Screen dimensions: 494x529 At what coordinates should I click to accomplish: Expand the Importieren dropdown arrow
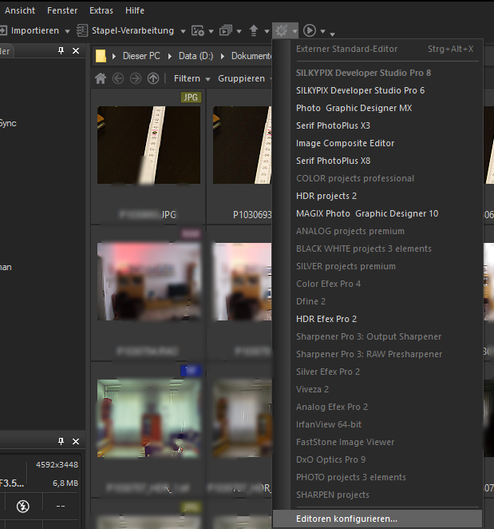67,31
